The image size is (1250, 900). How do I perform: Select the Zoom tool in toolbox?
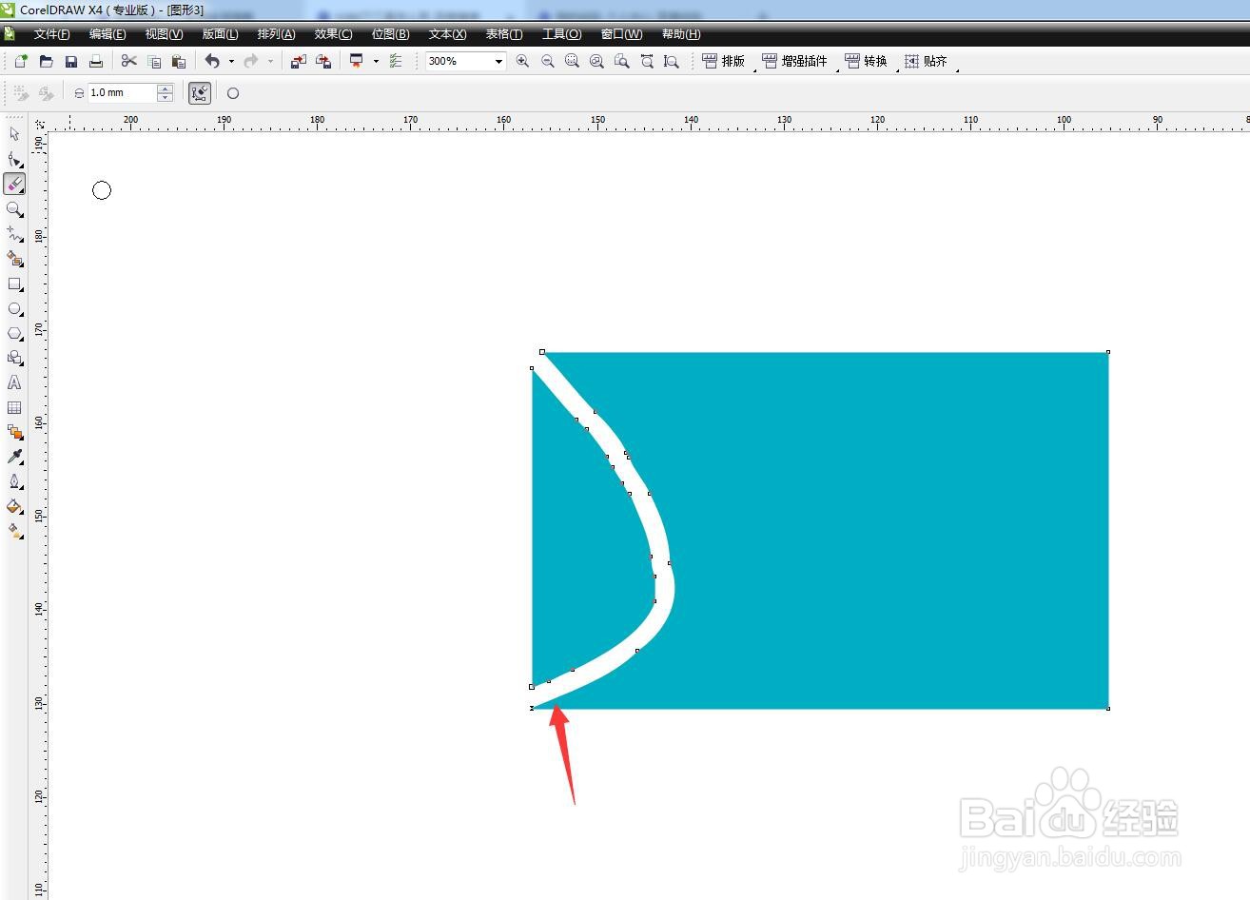pyautogui.click(x=14, y=208)
